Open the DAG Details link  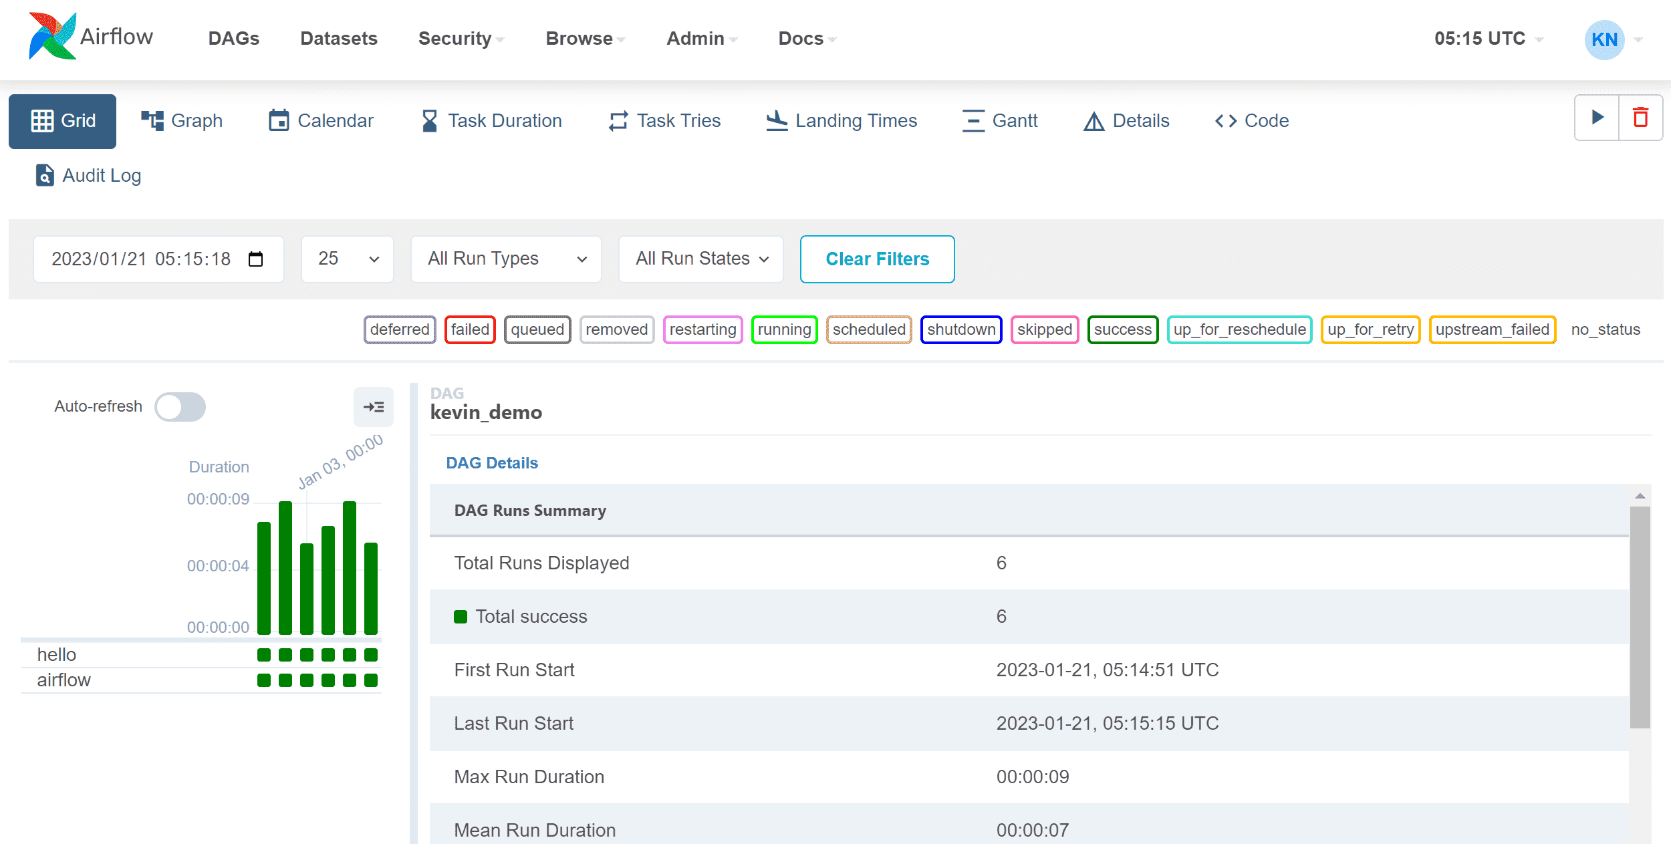tap(492, 463)
